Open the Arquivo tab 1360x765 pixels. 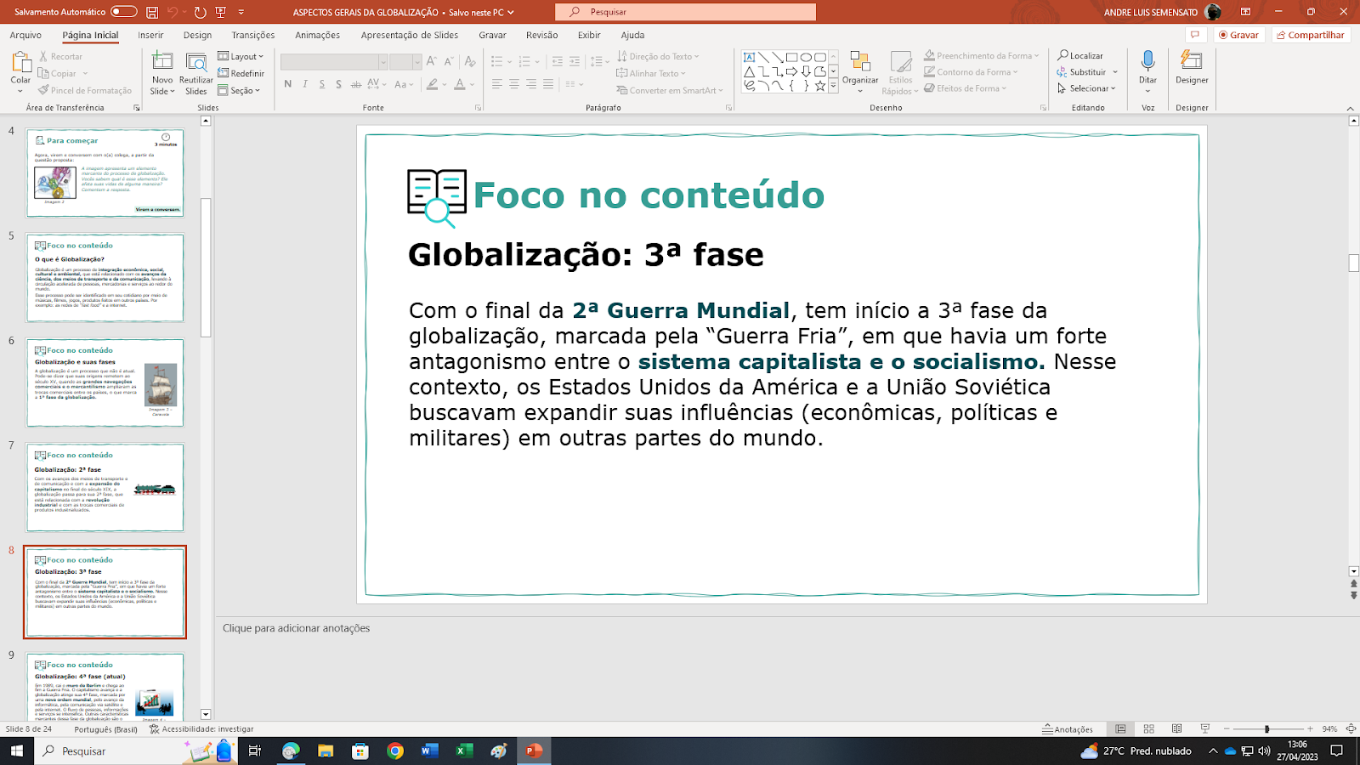[25, 35]
